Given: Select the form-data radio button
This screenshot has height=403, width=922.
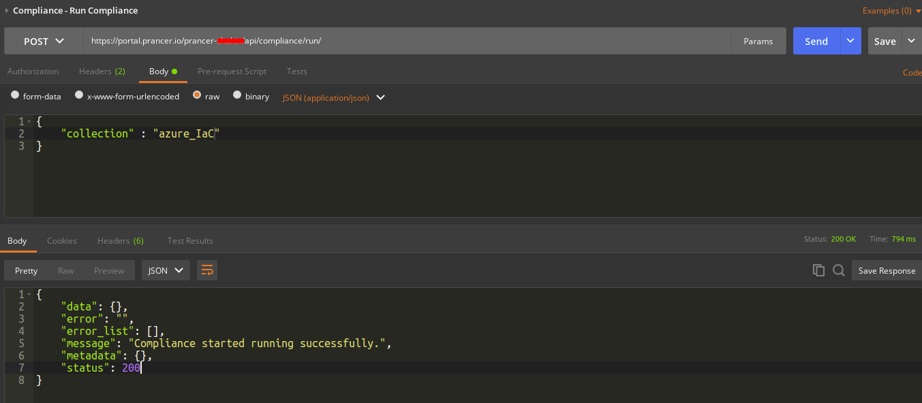Looking at the screenshot, I should pos(15,96).
